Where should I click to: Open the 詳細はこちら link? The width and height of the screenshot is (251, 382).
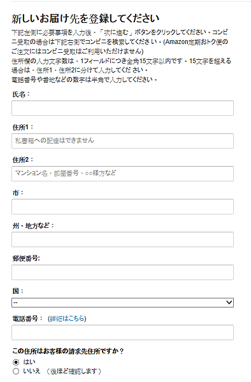point(67,318)
